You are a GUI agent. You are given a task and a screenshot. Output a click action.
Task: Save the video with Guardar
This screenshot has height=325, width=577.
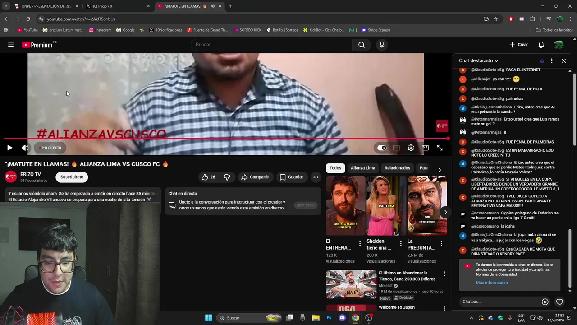(x=291, y=177)
